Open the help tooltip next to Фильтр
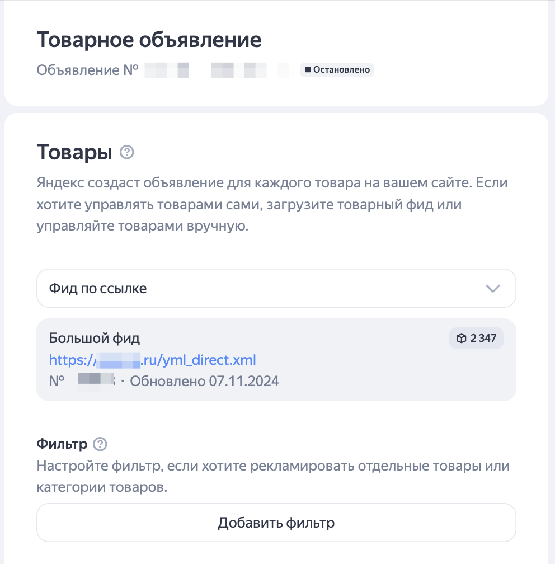The width and height of the screenshot is (555, 564). pyautogui.click(x=100, y=444)
